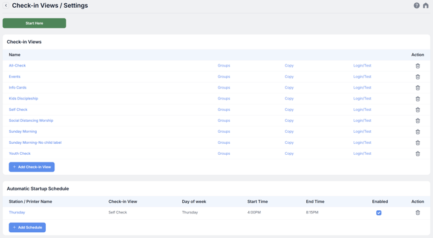Click the Station / Printer Name column header

tap(30, 202)
